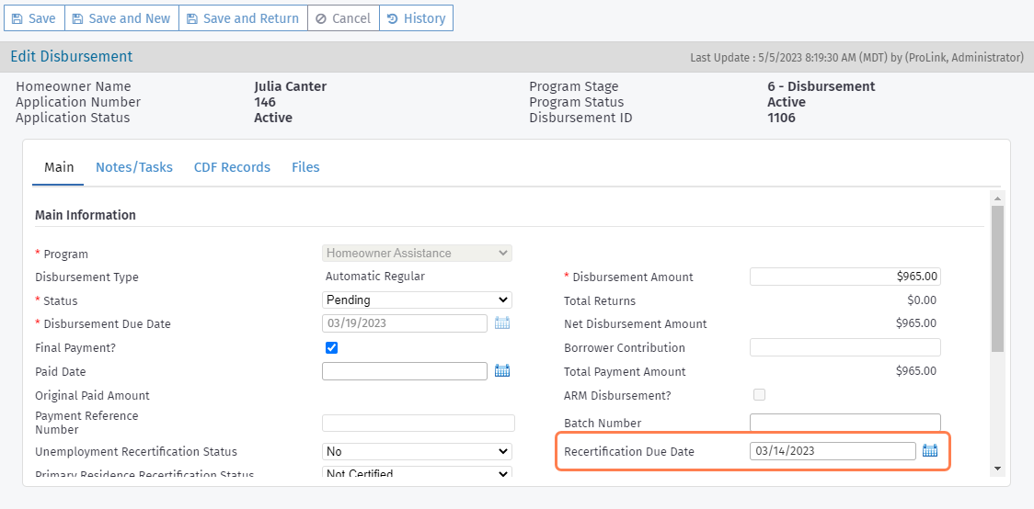Image resolution: width=1034 pixels, height=509 pixels.
Task: Open calendar picker for Paid Date
Action: tap(502, 371)
